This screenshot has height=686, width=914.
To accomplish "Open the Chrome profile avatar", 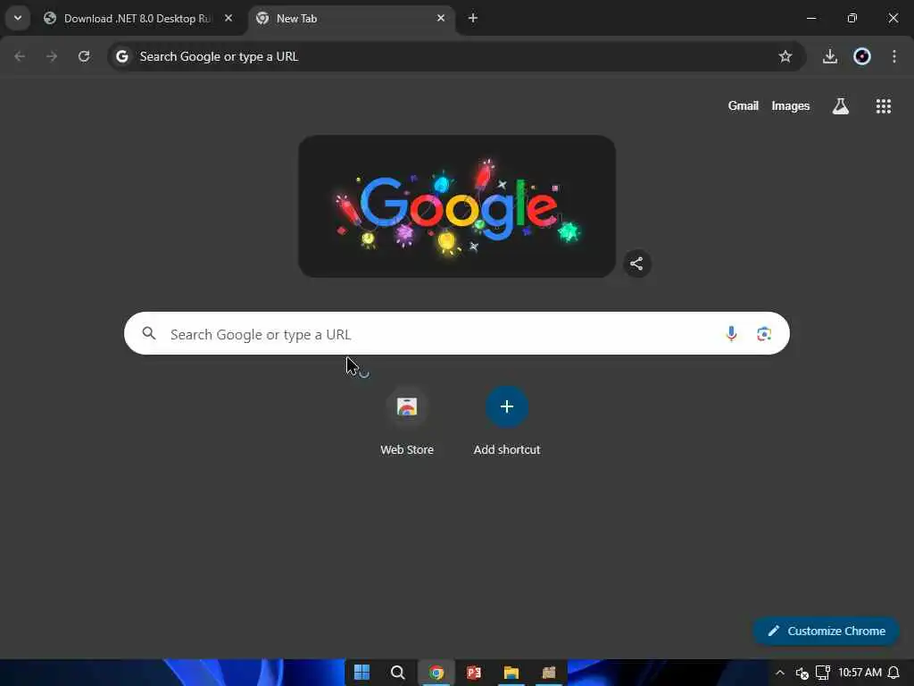I will (x=862, y=56).
